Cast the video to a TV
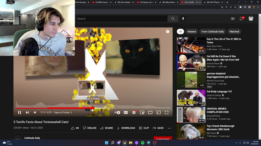Image resolution: width=261 pixels, height=146 pixels. pos(159,113)
